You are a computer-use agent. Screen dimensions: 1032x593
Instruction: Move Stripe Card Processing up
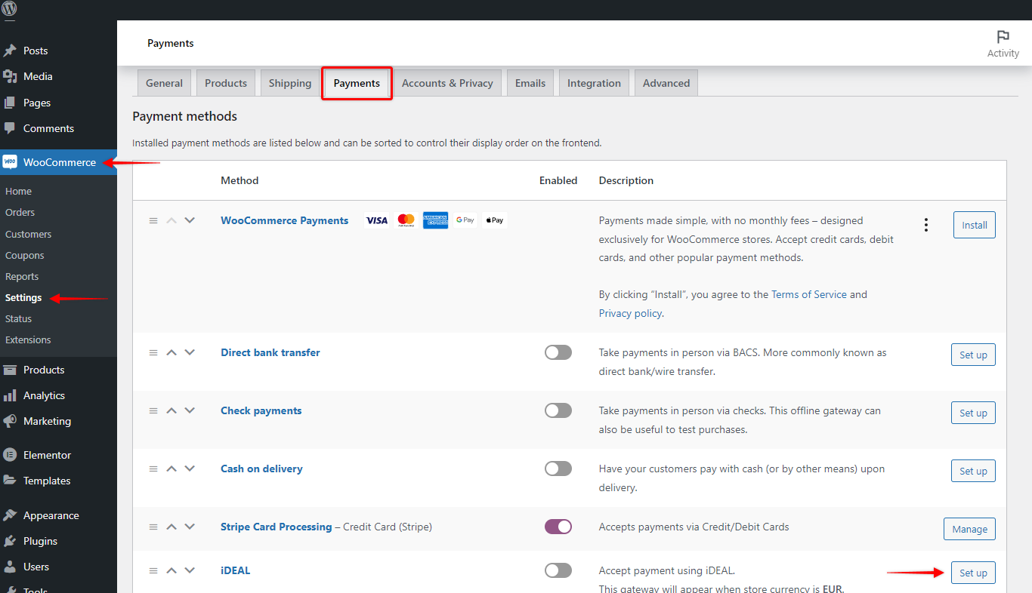click(x=171, y=527)
